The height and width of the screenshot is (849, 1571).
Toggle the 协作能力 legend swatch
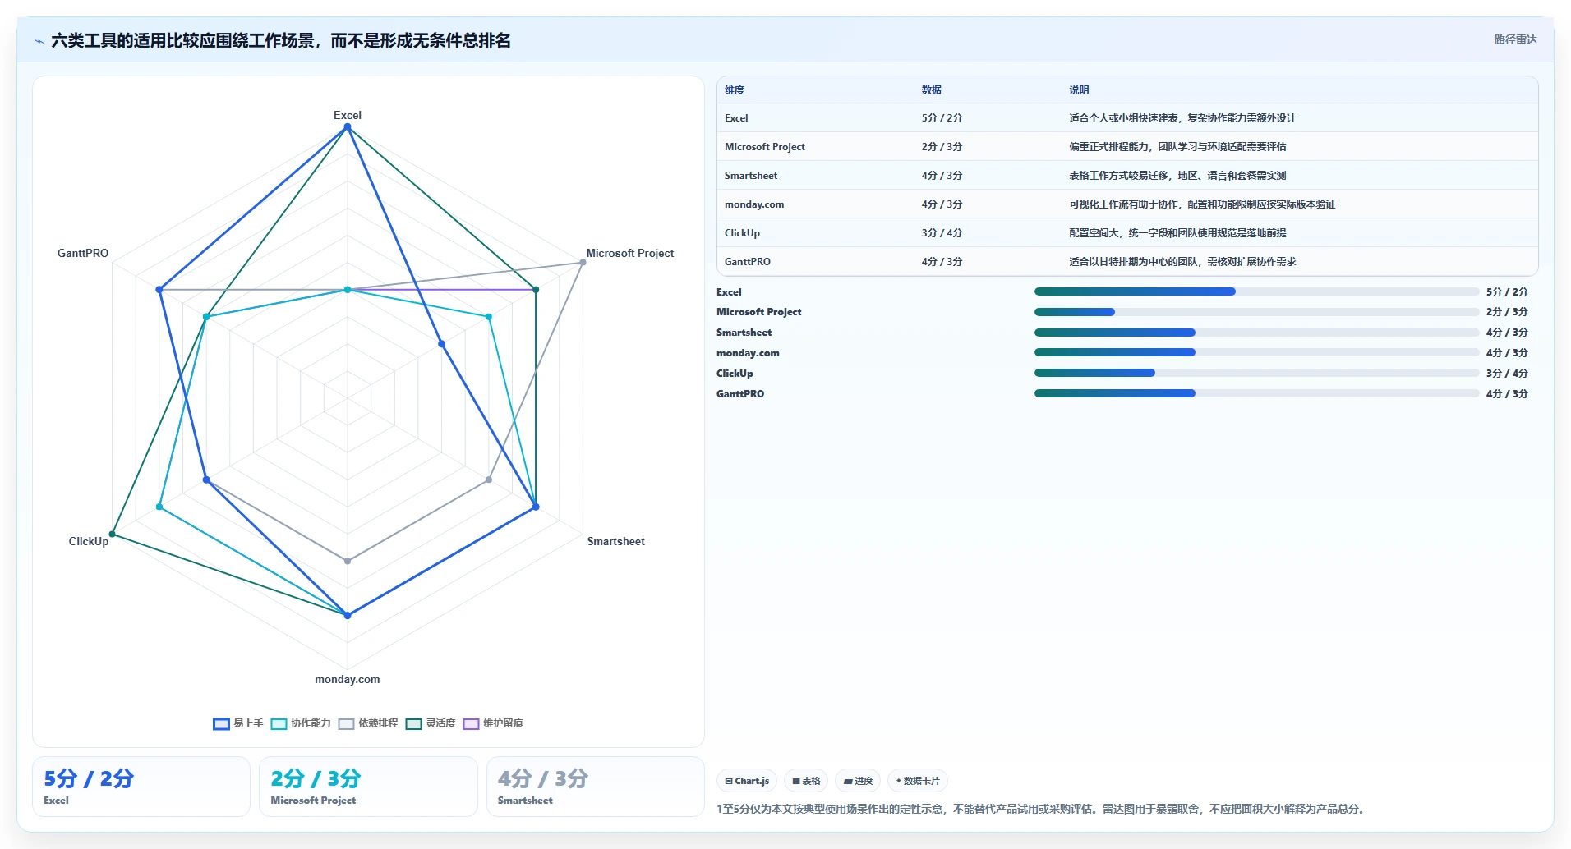(x=279, y=723)
